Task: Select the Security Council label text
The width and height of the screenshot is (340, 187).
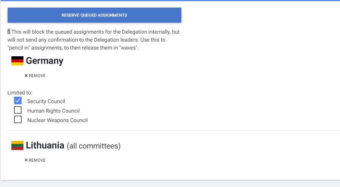Action: [46, 101]
